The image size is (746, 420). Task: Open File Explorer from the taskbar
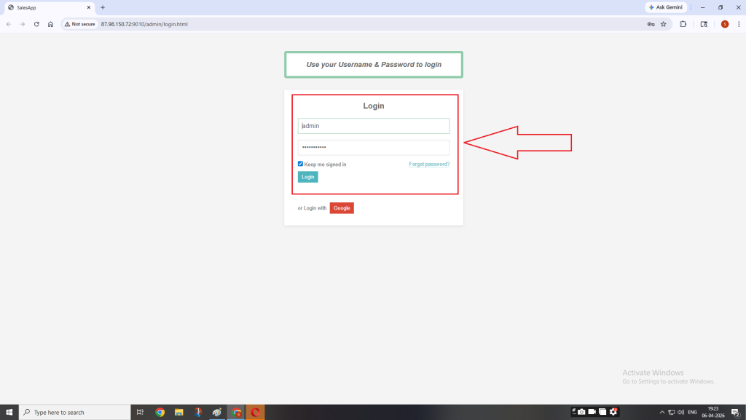178,412
